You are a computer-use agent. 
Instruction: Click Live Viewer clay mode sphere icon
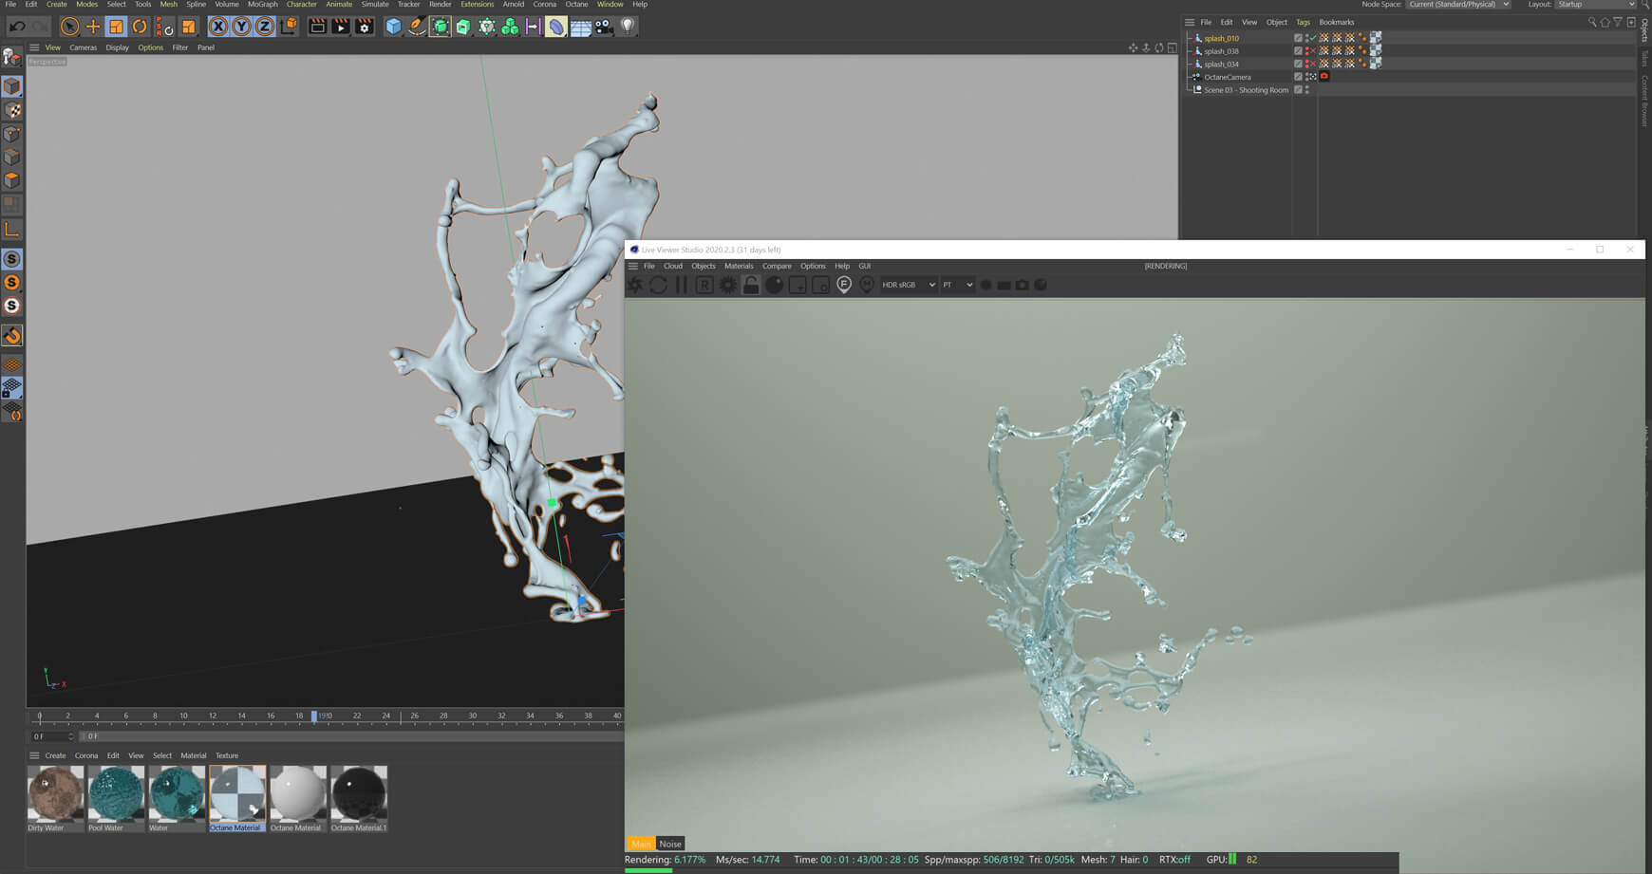[x=775, y=285]
